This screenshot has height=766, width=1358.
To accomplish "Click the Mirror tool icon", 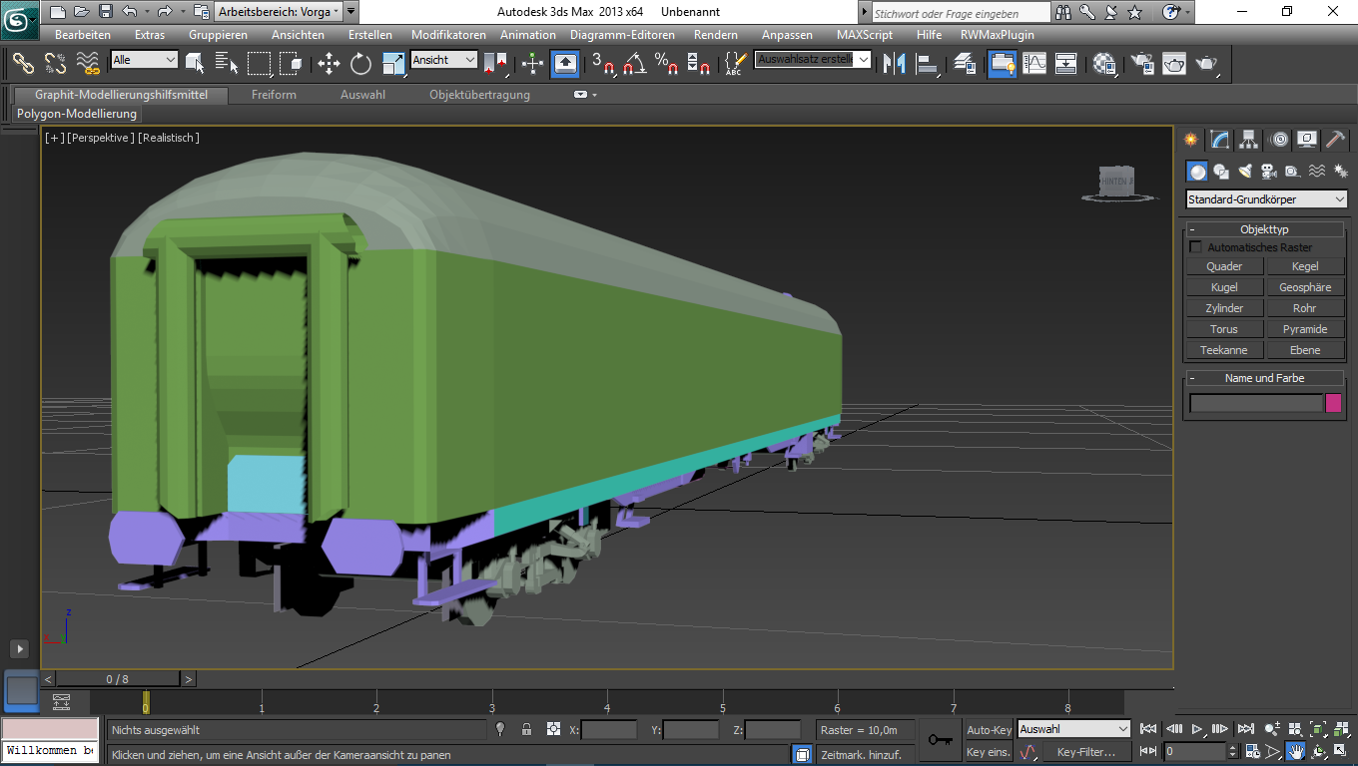I will point(895,64).
